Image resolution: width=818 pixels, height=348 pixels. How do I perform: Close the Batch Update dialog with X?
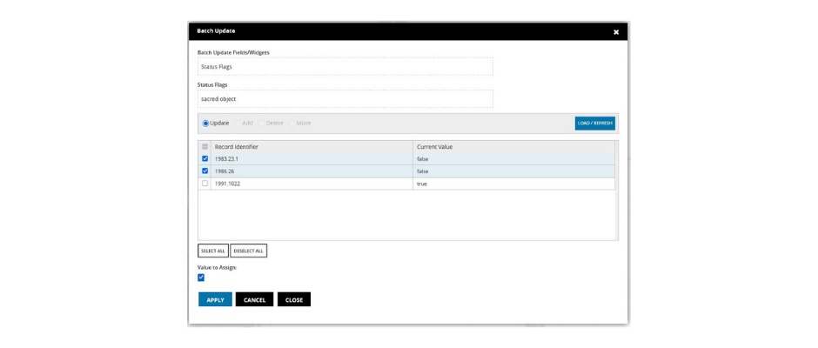point(616,32)
